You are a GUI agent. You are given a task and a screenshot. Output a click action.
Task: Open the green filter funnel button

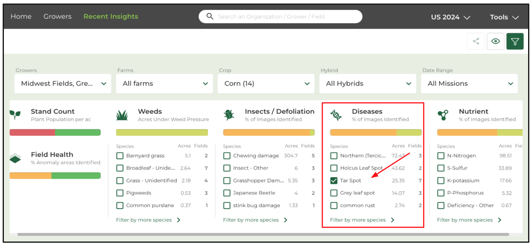point(515,41)
